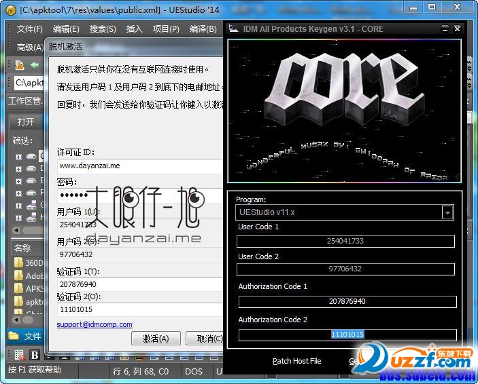
Task: Click the Patch Host File button
Action: [x=297, y=361]
